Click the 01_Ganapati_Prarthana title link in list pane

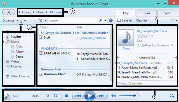(x=152, y=31)
